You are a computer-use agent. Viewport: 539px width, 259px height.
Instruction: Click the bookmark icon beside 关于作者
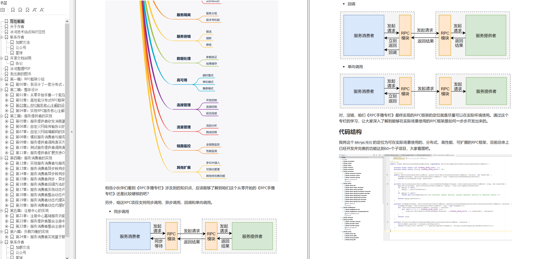coord(6,27)
